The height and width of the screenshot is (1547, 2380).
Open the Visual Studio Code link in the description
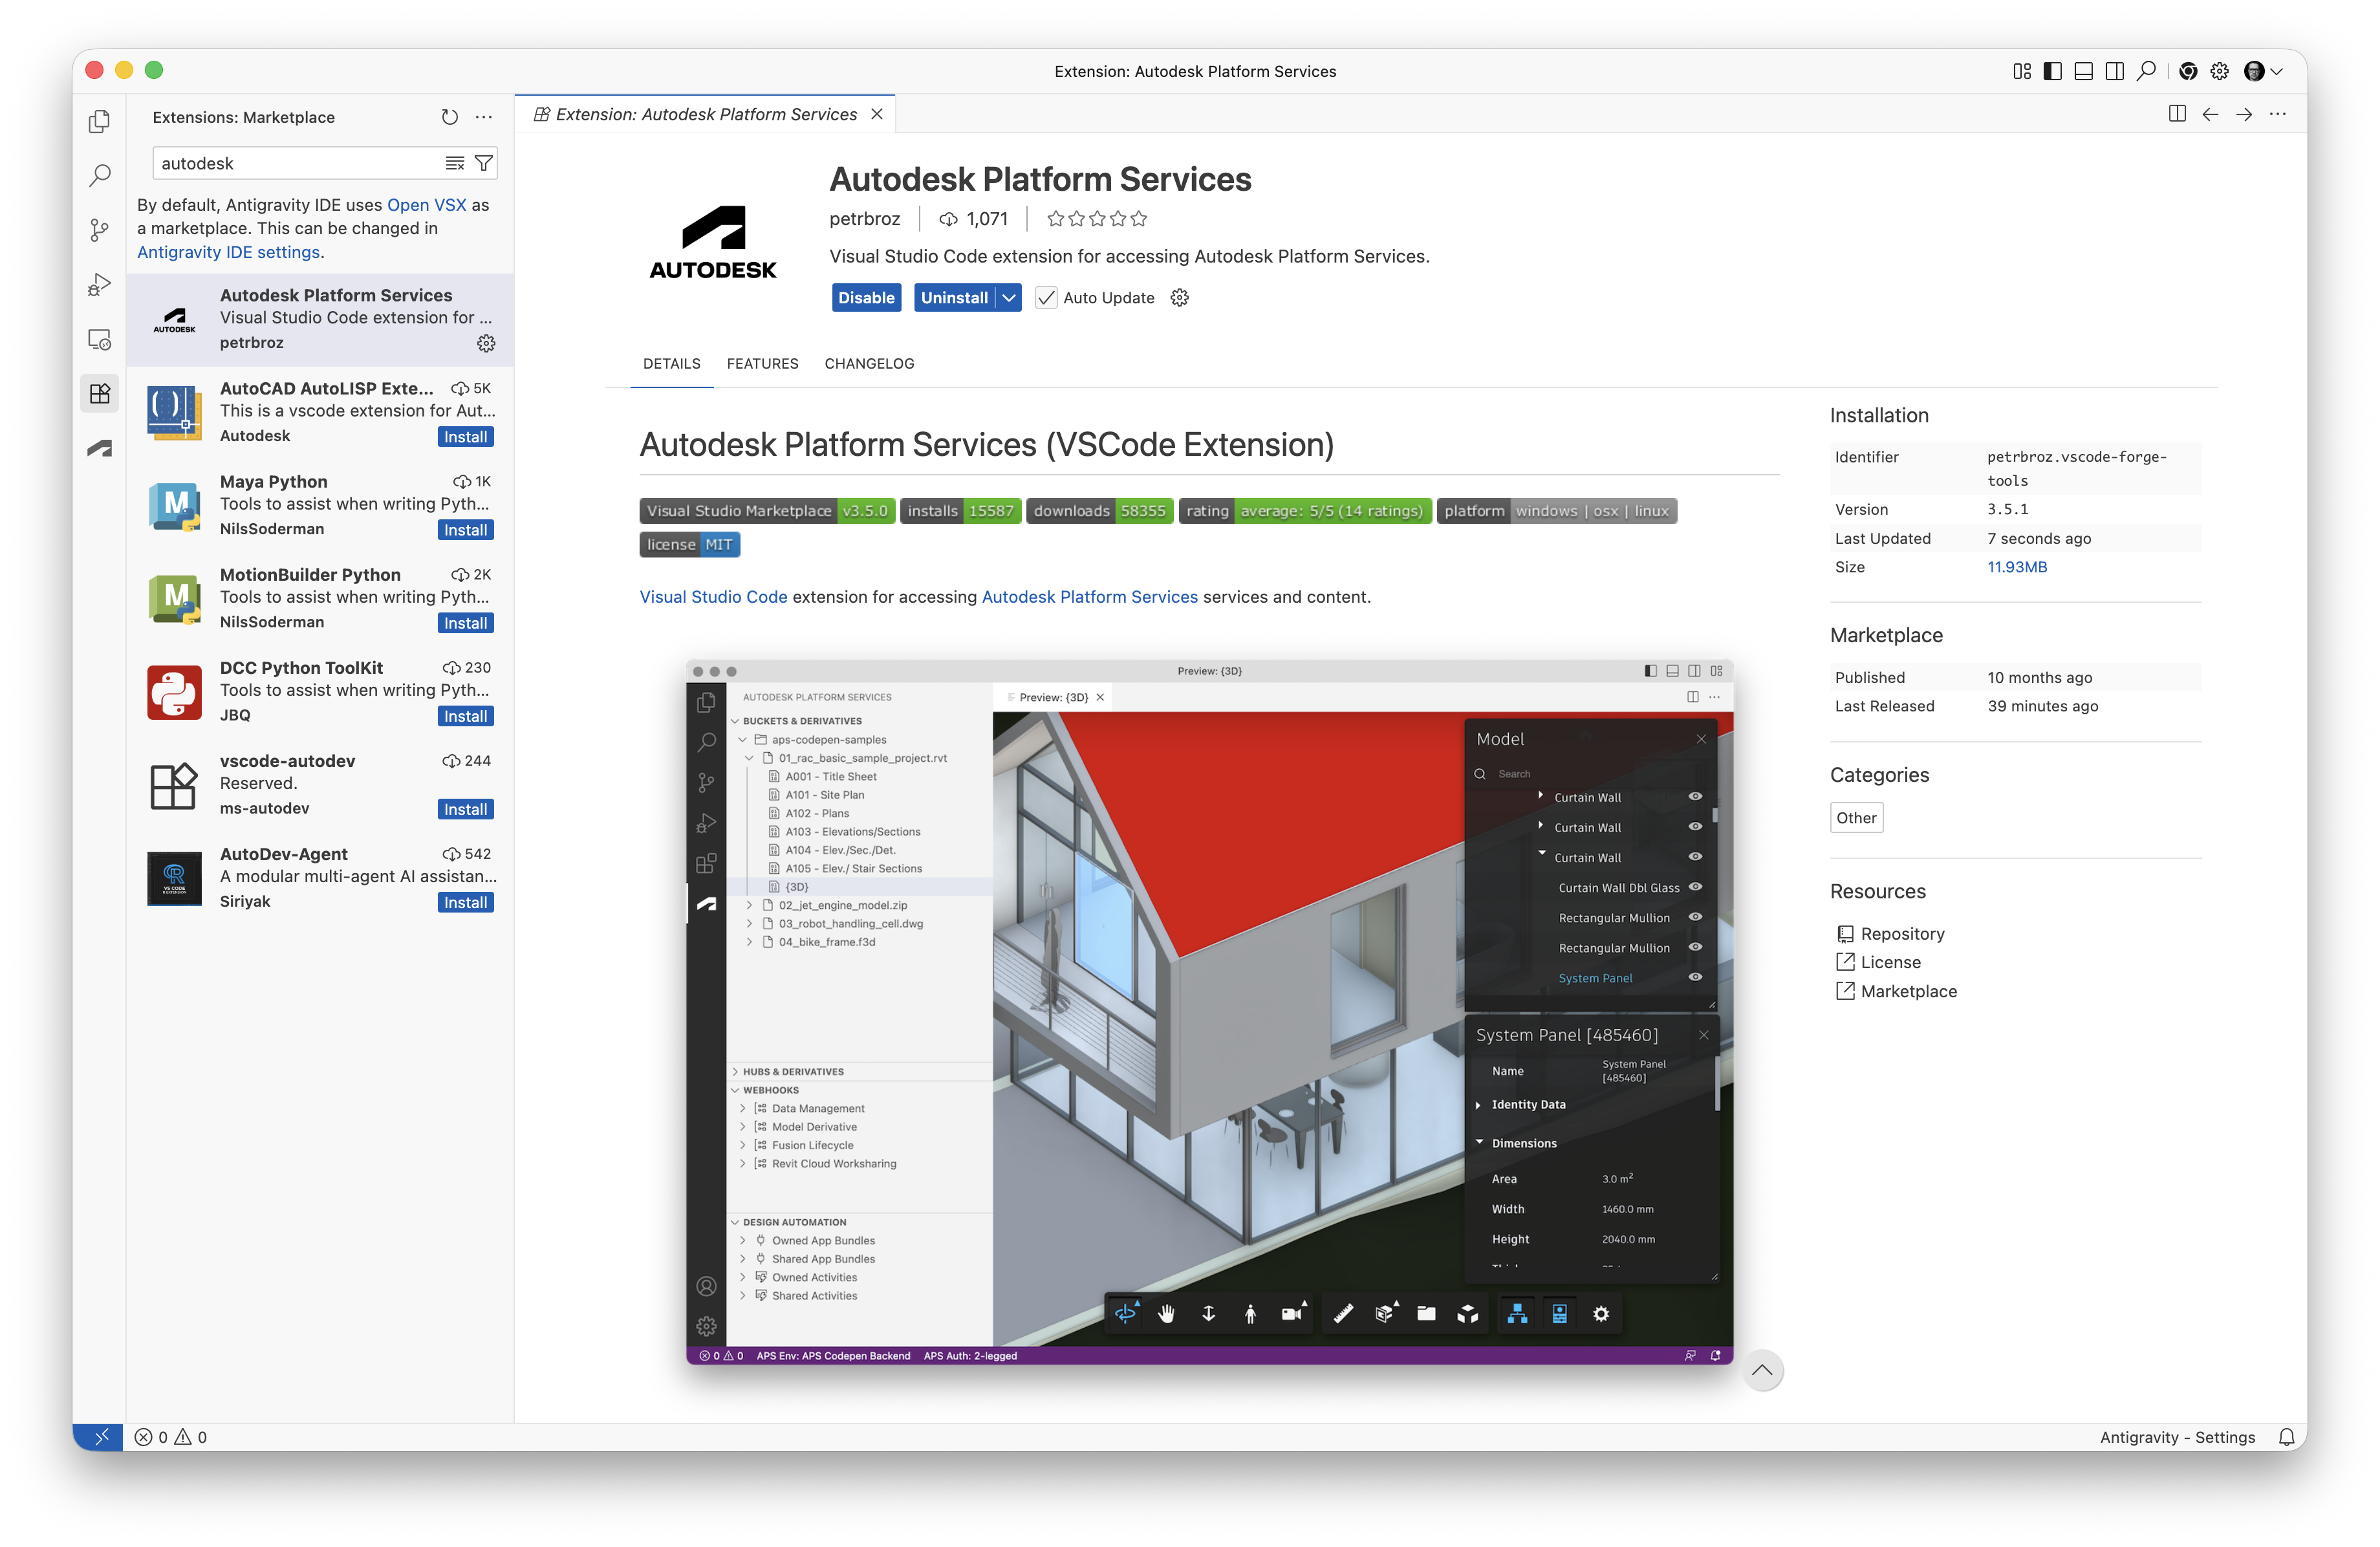tap(714, 597)
